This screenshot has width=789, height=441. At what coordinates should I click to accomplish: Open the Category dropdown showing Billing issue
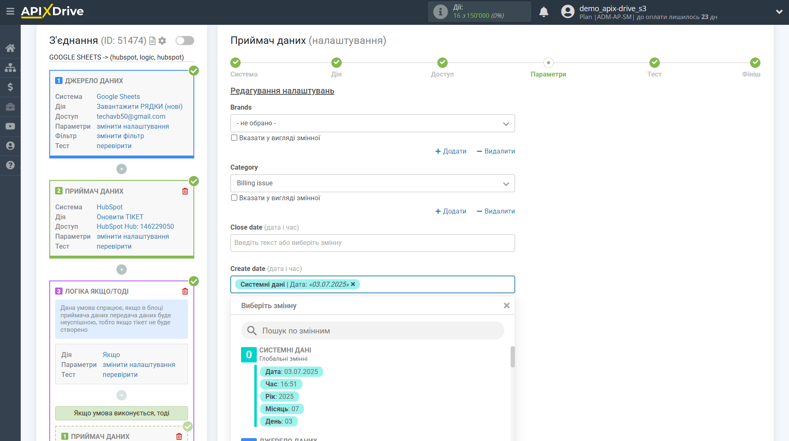372,183
